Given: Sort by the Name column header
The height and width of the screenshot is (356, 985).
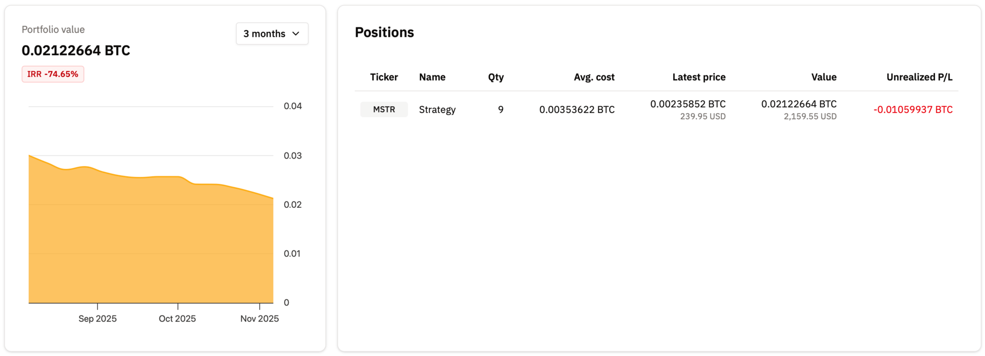Looking at the screenshot, I should (432, 77).
